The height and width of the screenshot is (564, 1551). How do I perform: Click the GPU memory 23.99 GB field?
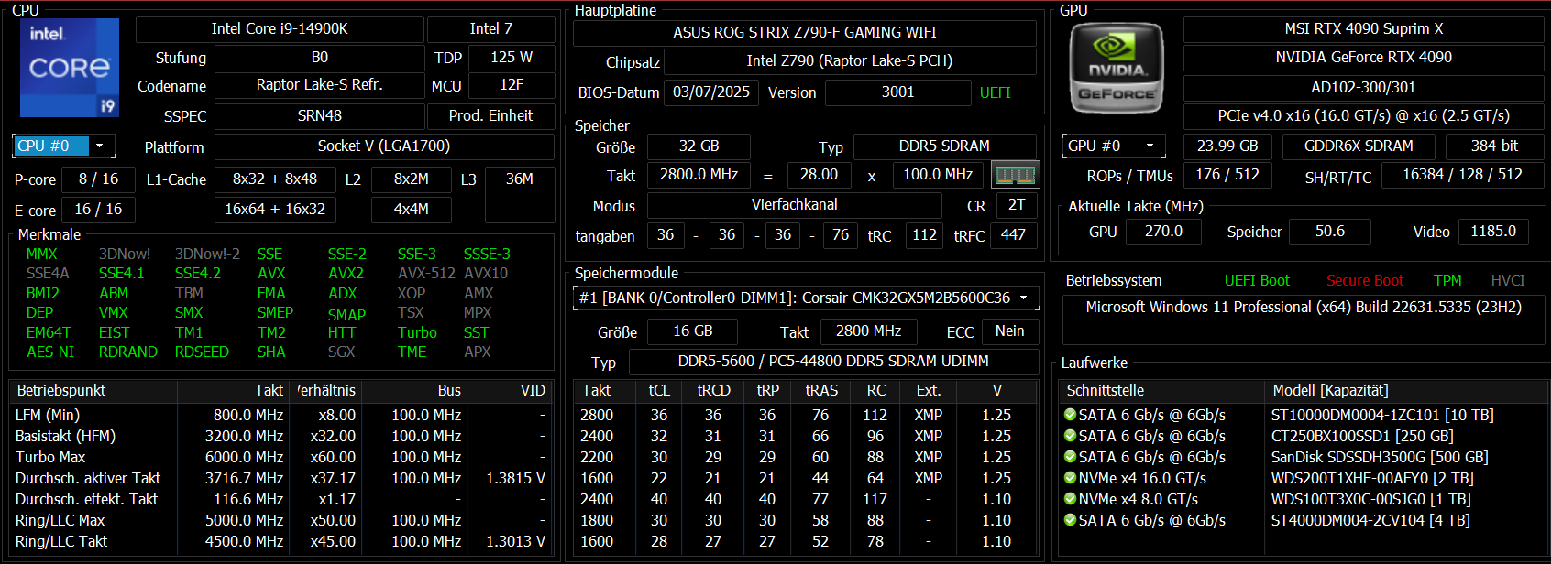point(1227,146)
